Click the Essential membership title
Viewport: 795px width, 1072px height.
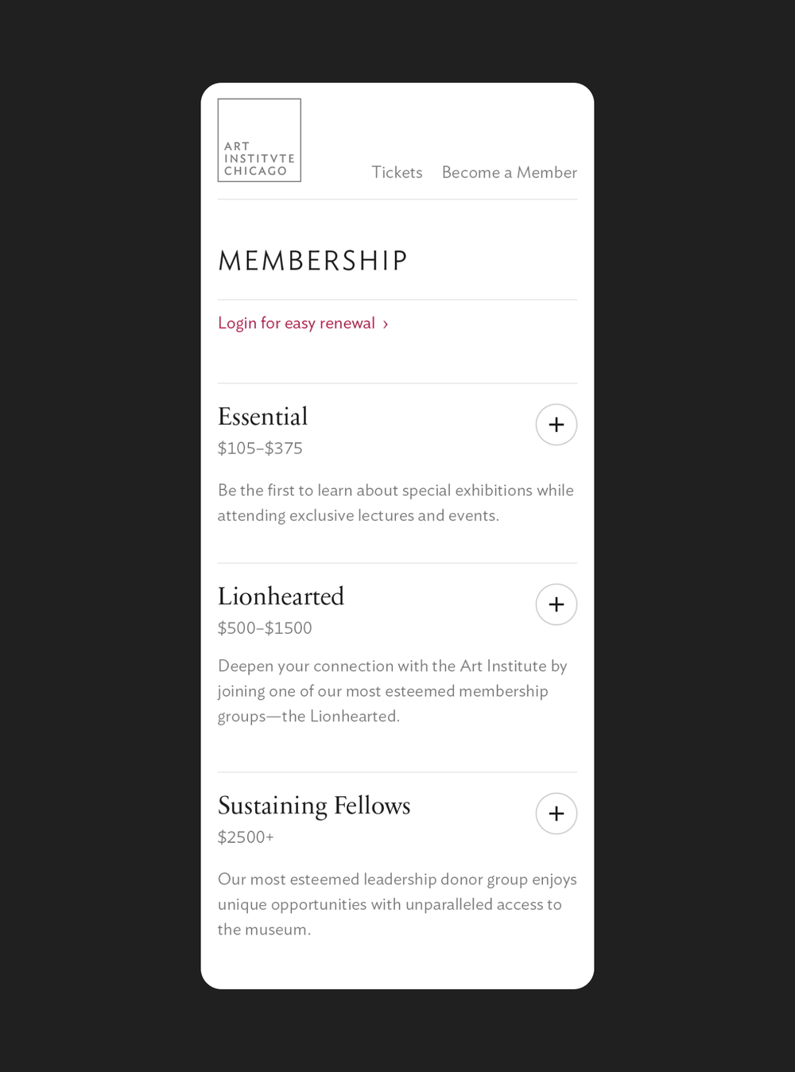point(262,417)
